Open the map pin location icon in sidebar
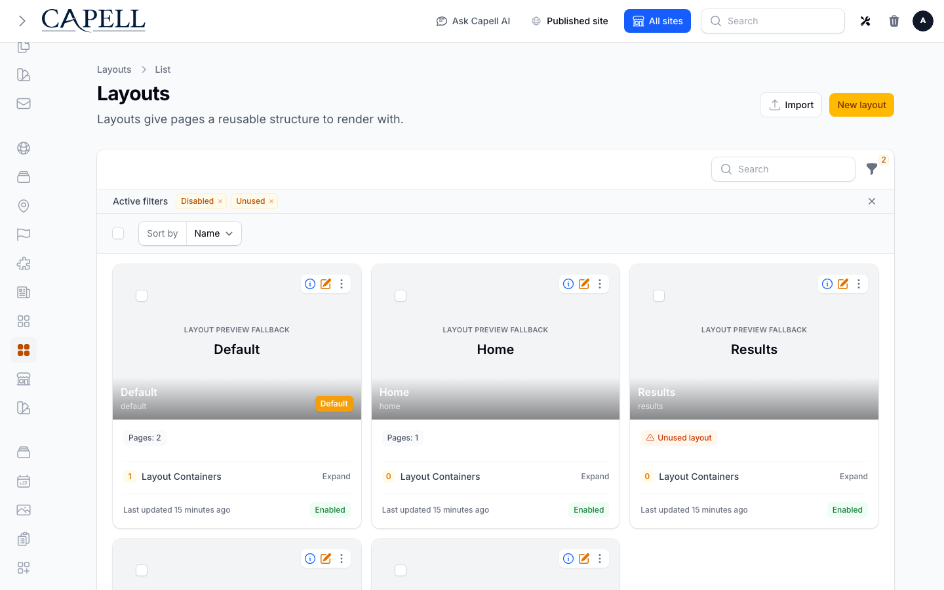The image size is (944, 590). click(24, 206)
